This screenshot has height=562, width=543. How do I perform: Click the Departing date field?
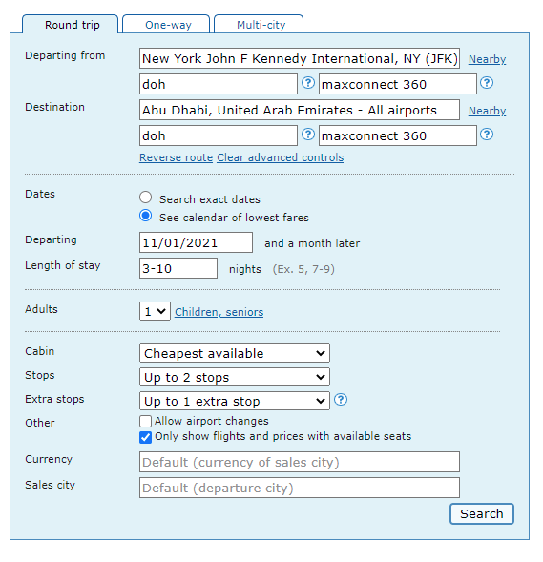tap(196, 242)
